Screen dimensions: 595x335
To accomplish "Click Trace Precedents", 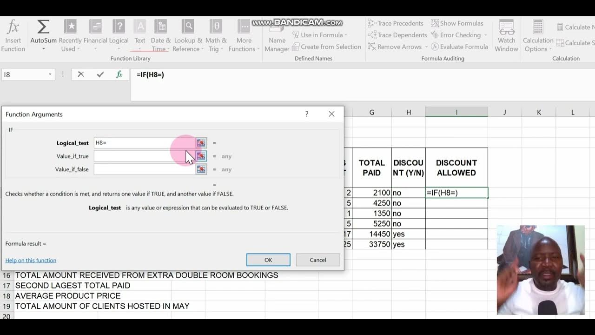I will pos(396,23).
